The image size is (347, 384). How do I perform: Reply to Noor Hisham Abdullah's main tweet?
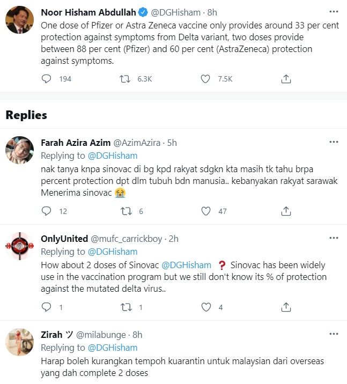pyautogui.click(x=47, y=79)
